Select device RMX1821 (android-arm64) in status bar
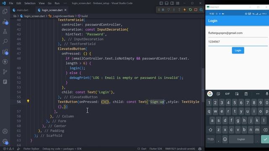The height and width of the screenshot is (151, 269). click(180, 149)
